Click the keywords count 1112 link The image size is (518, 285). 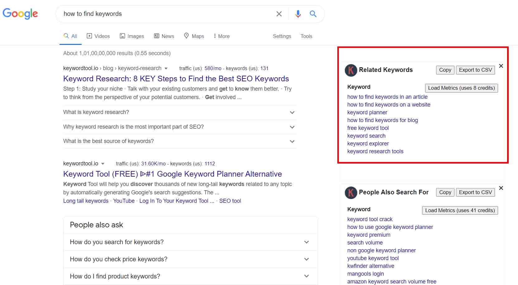(210, 164)
